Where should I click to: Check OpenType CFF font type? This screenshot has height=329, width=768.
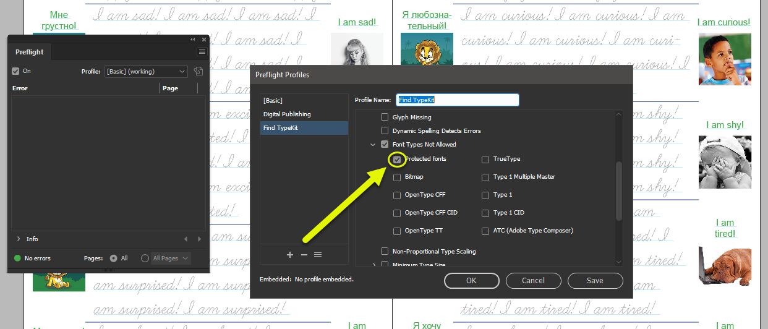coord(397,195)
